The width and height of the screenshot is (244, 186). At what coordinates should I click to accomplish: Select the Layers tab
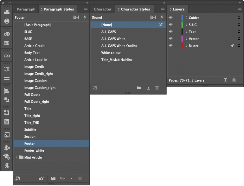point(178,9)
